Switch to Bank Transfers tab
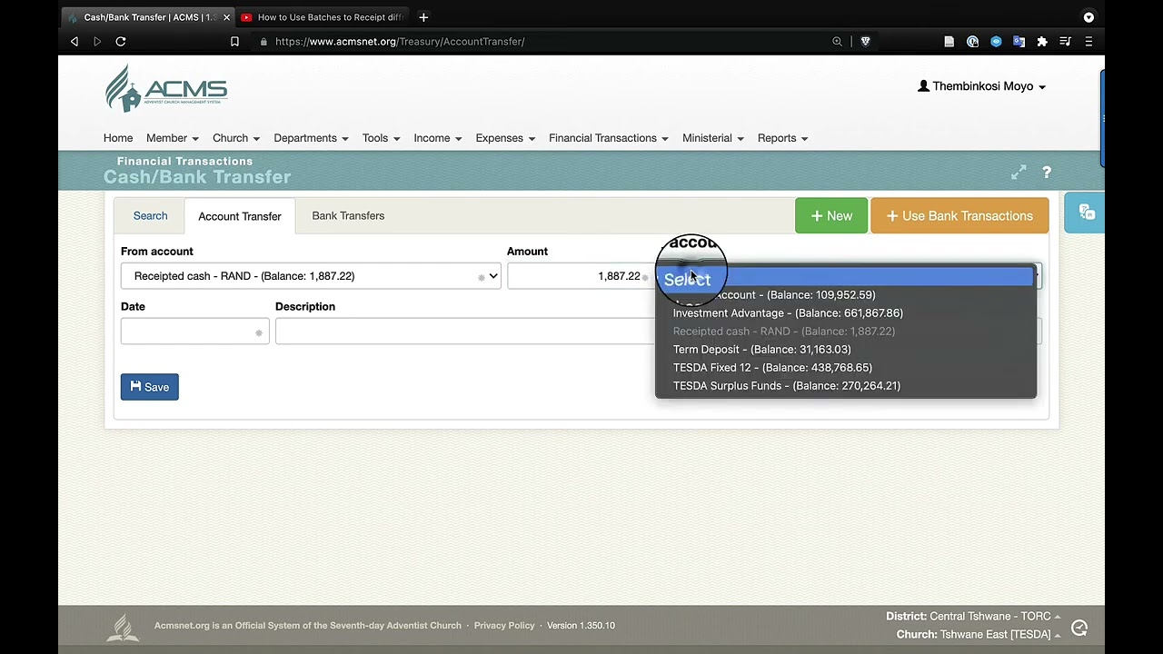Viewport: 1163px width, 654px height. point(348,216)
